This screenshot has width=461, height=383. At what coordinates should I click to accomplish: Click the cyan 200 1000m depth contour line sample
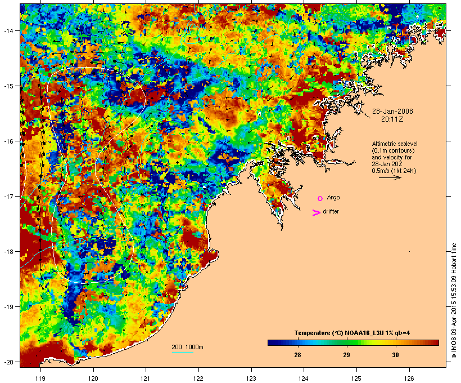[x=182, y=352]
